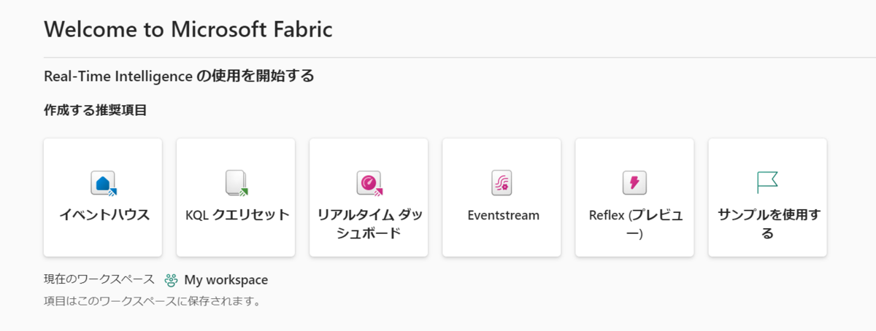Click the サンプルを使用する card label
The image size is (876, 331).
pyautogui.click(x=767, y=224)
